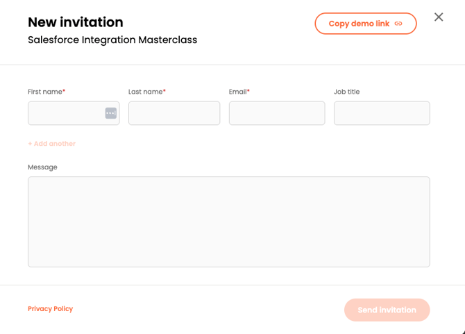This screenshot has height=334, width=465.
Task: Click the Job title label
Action: tap(347, 92)
